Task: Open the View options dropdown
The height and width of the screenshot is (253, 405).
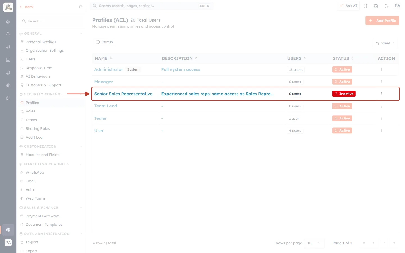Action: tap(385, 43)
